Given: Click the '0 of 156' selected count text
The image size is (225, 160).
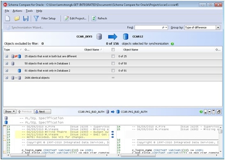Looking at the screenshot, I should click(112, 44).
